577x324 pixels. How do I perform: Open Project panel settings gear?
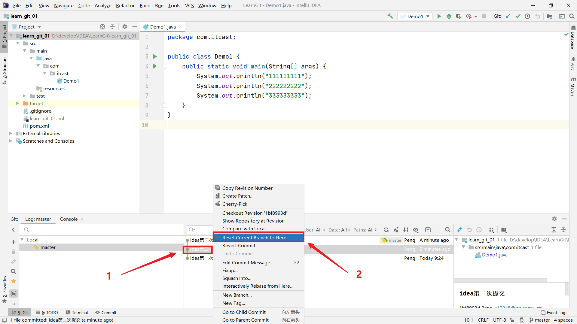coord(125,27)
